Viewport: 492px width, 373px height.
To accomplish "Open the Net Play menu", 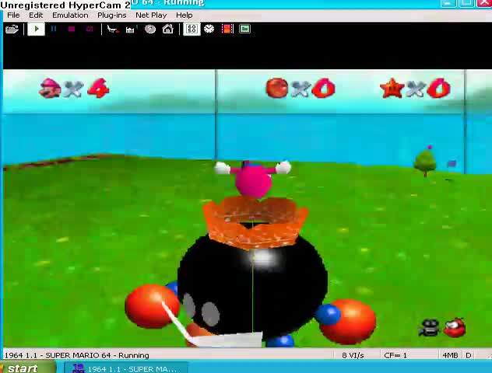I will coord(151,15).
